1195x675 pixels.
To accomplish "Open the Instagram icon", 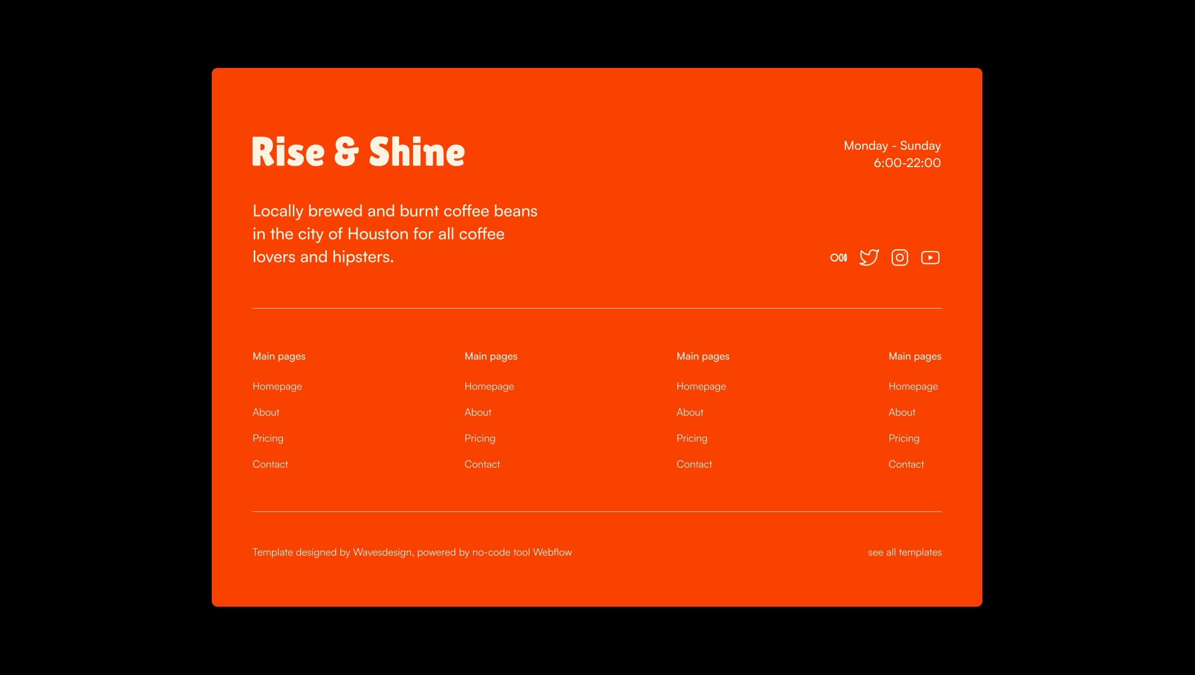I will (x=899, y=258).
